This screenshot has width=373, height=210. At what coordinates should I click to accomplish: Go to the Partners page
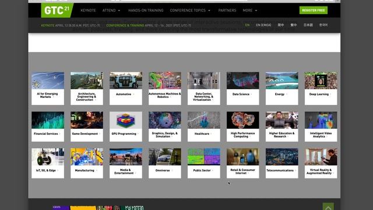(227, 10)
